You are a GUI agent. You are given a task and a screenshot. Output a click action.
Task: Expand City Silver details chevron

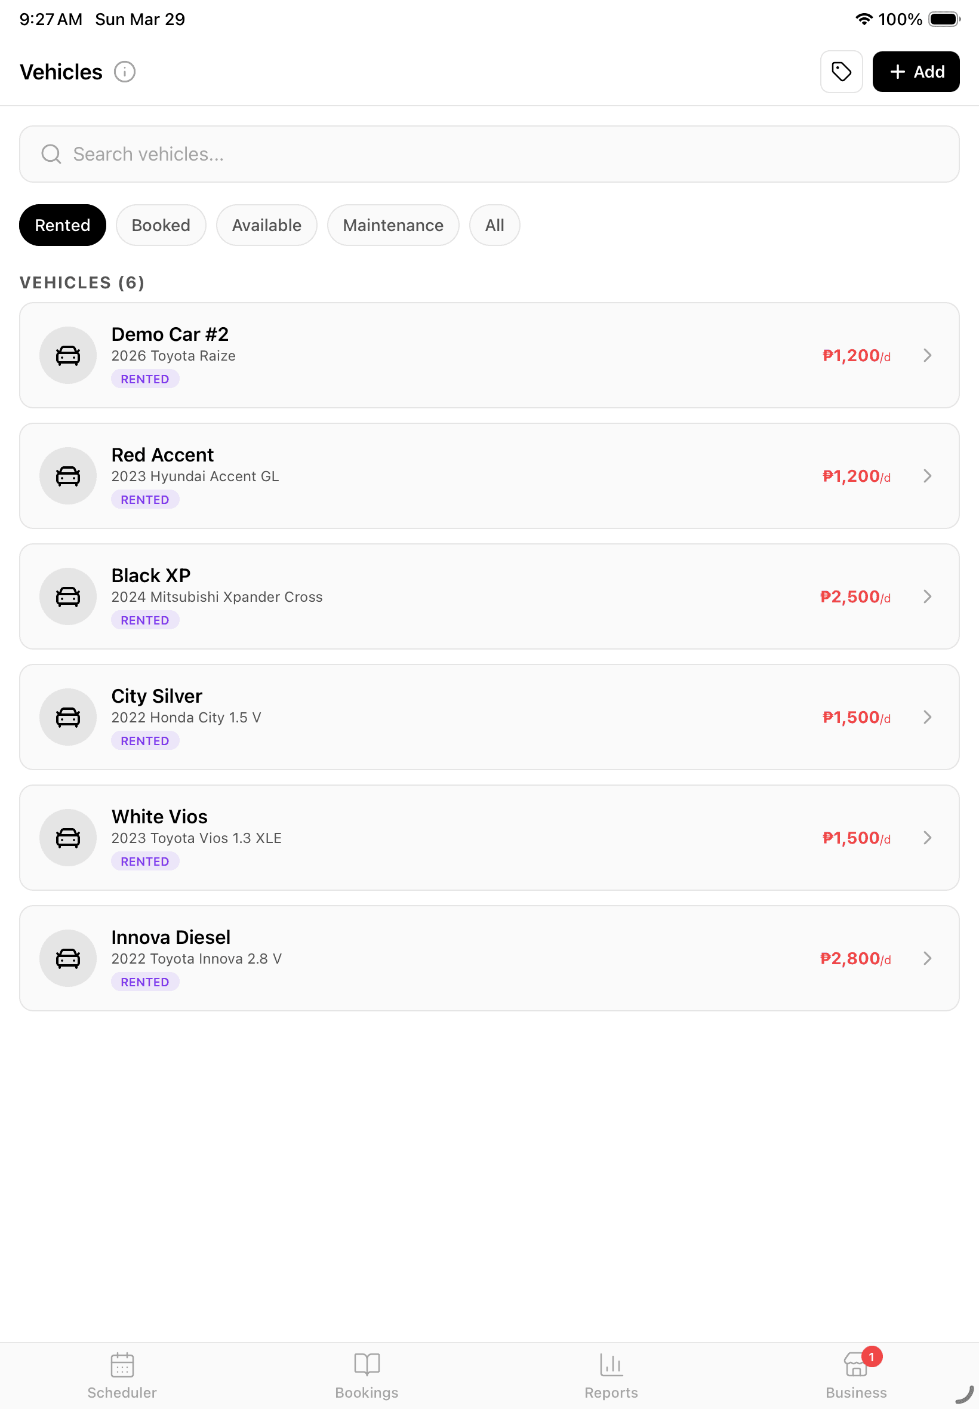coord(927,717)
